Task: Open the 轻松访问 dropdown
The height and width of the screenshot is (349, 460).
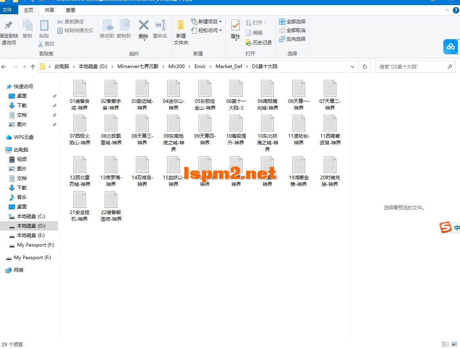Action: click(x=221, y=30)
